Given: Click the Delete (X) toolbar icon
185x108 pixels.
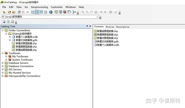Looking at the screenshot, I should (x=27, y=12).
